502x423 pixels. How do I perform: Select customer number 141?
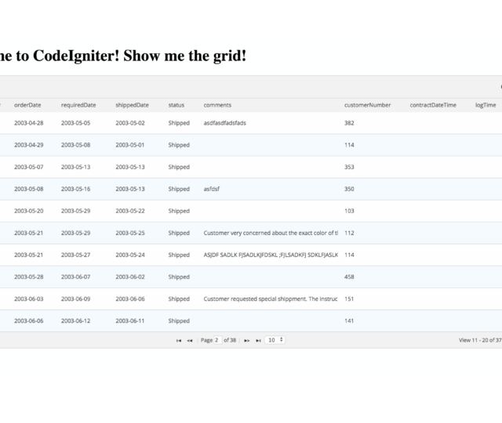[x=349, y=320]
